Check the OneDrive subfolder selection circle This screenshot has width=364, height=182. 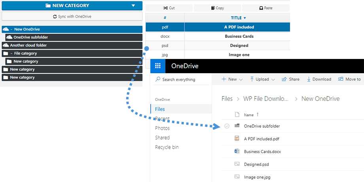227,126
